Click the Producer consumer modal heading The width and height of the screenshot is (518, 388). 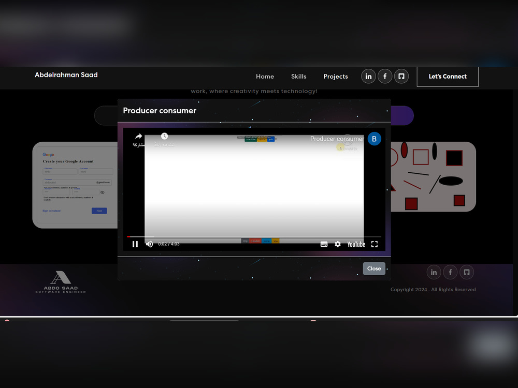coord(160,111)
